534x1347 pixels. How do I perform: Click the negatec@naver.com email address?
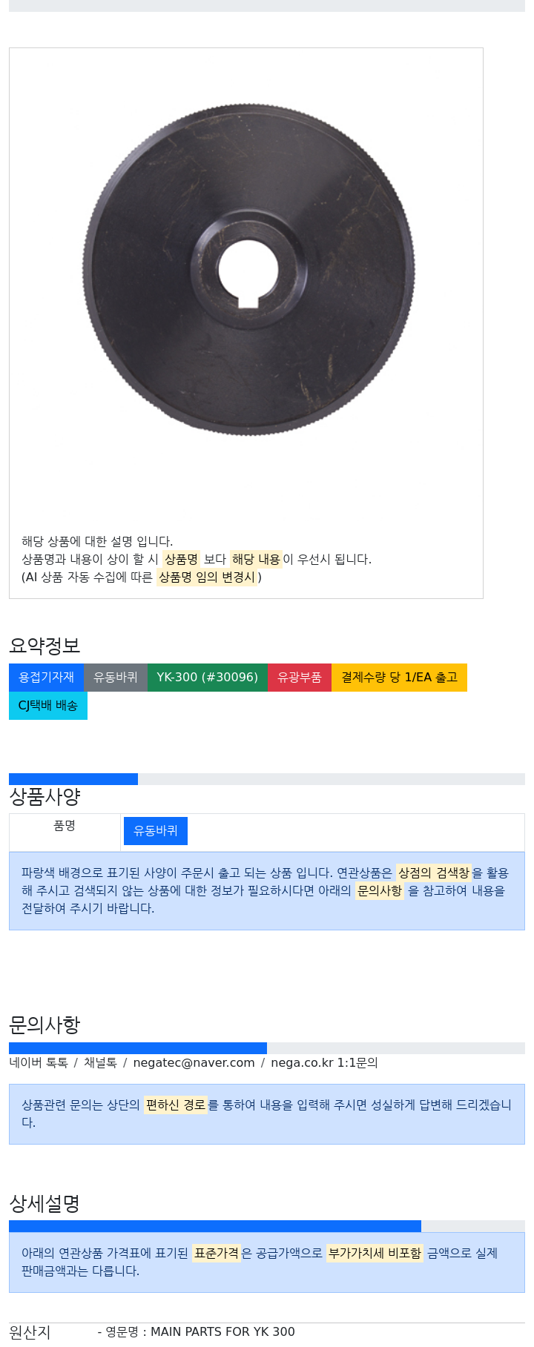(x=194, y=1063)
